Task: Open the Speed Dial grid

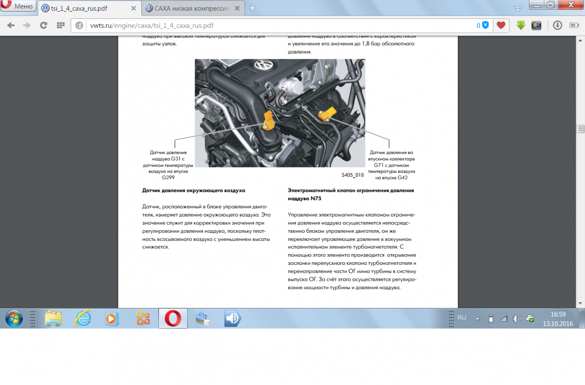Action: 60,25
